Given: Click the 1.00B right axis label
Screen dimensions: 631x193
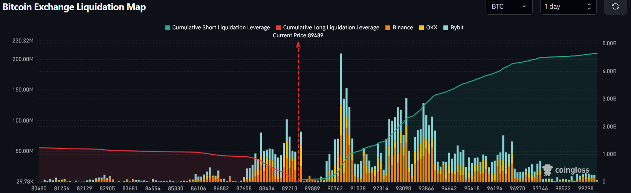Looking at the screenshot, I should coord(610,154).
